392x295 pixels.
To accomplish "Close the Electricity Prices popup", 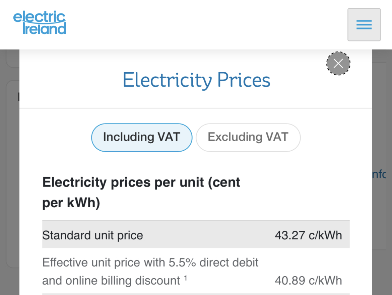I will (x=338, y=63).
